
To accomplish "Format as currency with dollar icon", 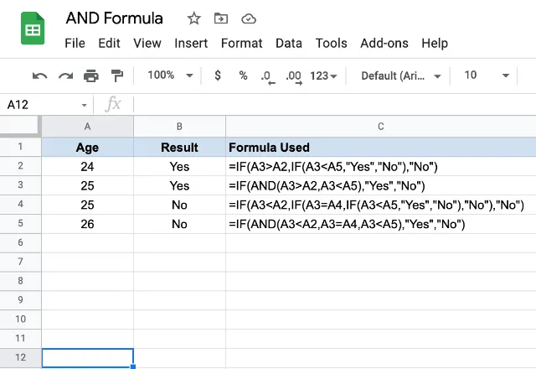I will 218,75.
